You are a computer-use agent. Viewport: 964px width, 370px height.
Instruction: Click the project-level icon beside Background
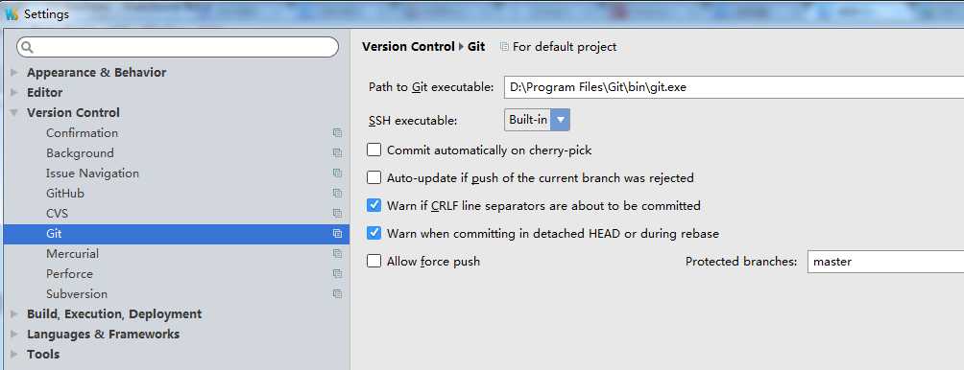337,153
